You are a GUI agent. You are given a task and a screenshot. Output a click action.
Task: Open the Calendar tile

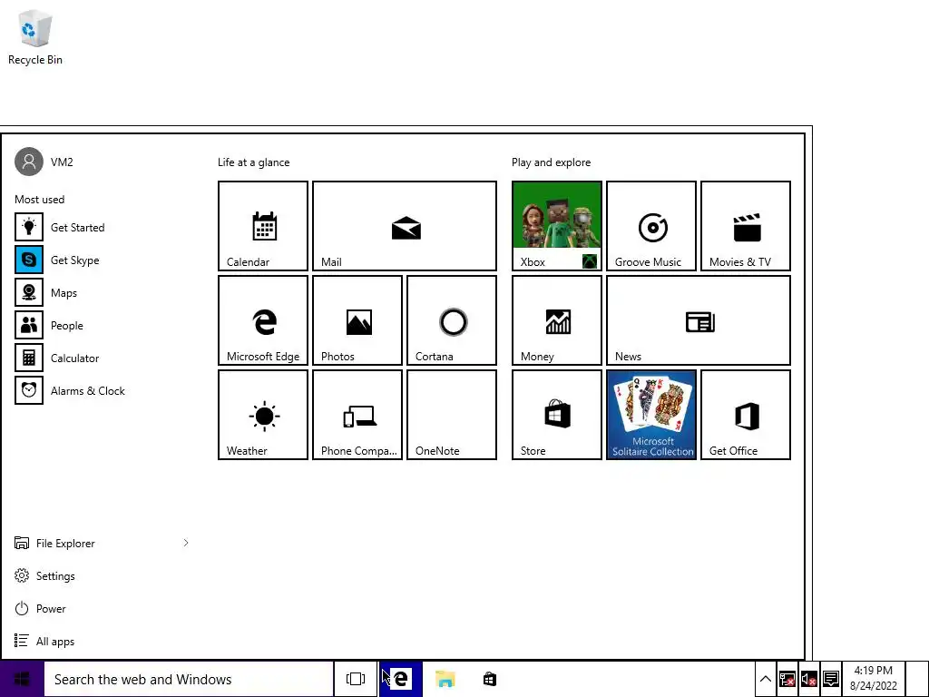(x=263, y=226)
